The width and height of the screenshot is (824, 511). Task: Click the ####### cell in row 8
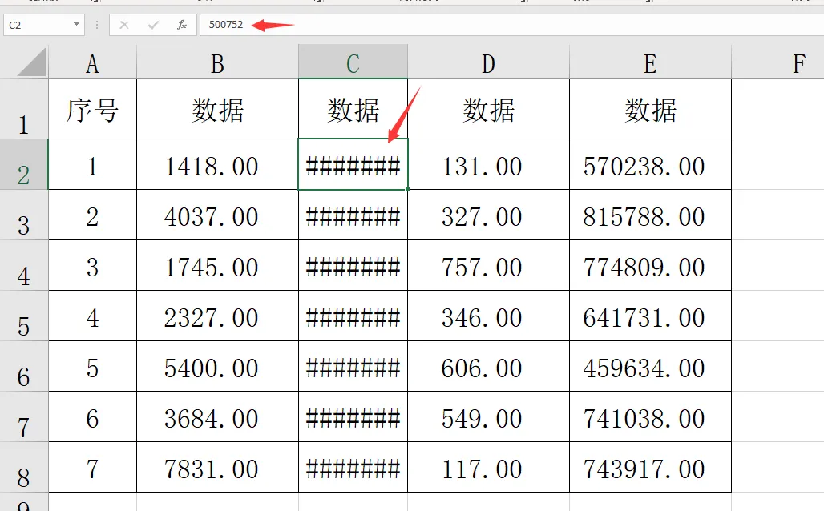353,467
